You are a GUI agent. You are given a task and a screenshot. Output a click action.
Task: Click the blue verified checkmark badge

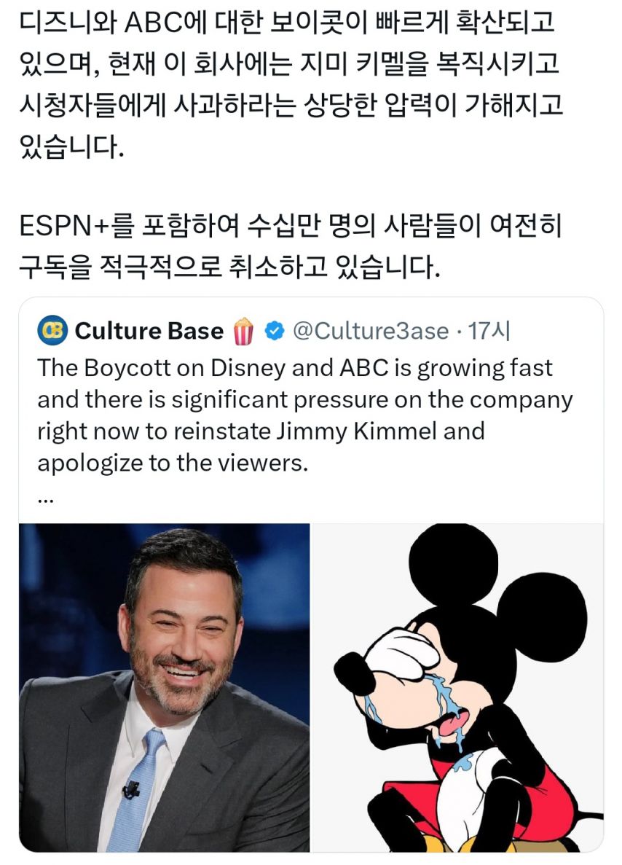[x=275, y=331]
